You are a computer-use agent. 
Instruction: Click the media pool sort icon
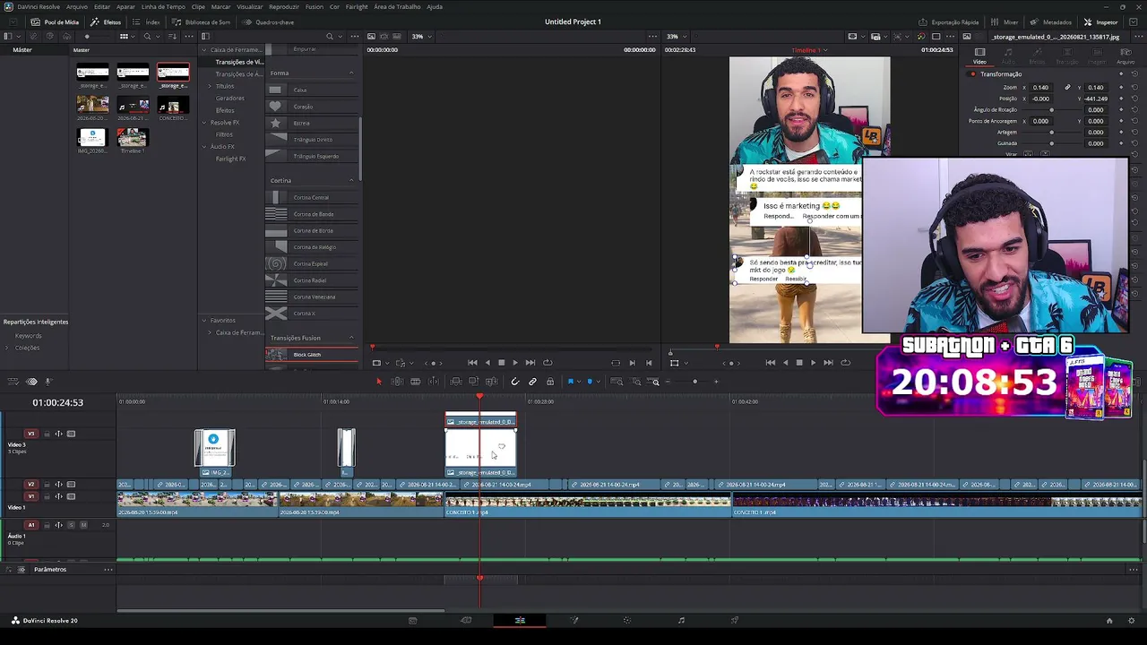[170, 37]
